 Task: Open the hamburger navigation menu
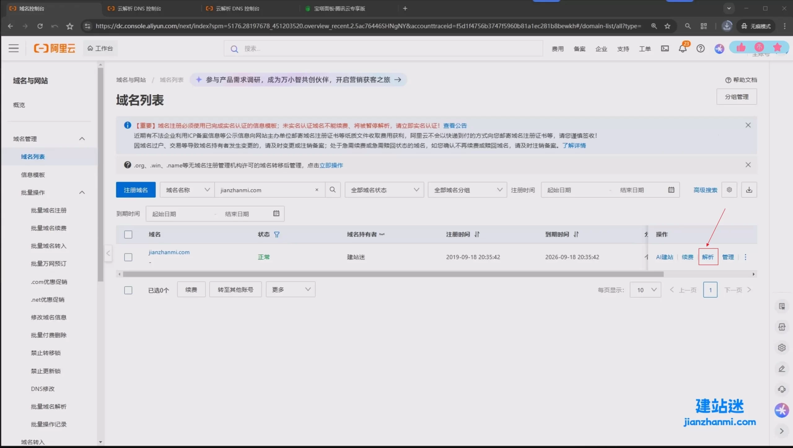(14, 48)
